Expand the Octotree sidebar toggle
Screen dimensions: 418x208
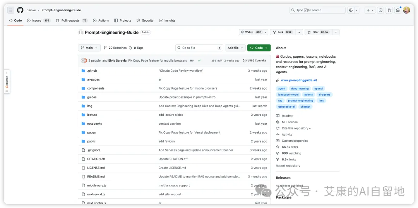(7, 82)
